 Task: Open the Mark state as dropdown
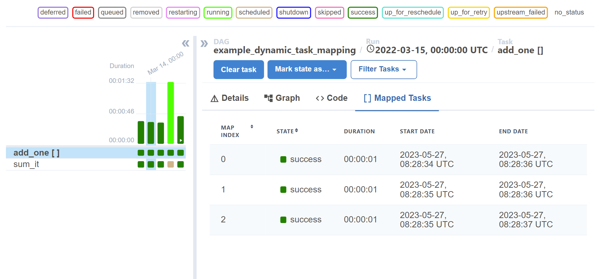(307, 69)
